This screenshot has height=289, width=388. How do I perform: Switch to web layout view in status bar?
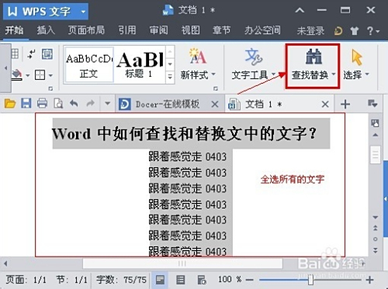coord(201,280)
